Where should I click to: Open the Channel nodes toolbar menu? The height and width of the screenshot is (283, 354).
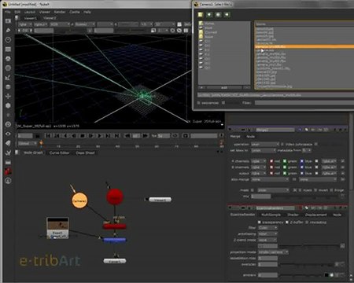(x=8, y=50)
